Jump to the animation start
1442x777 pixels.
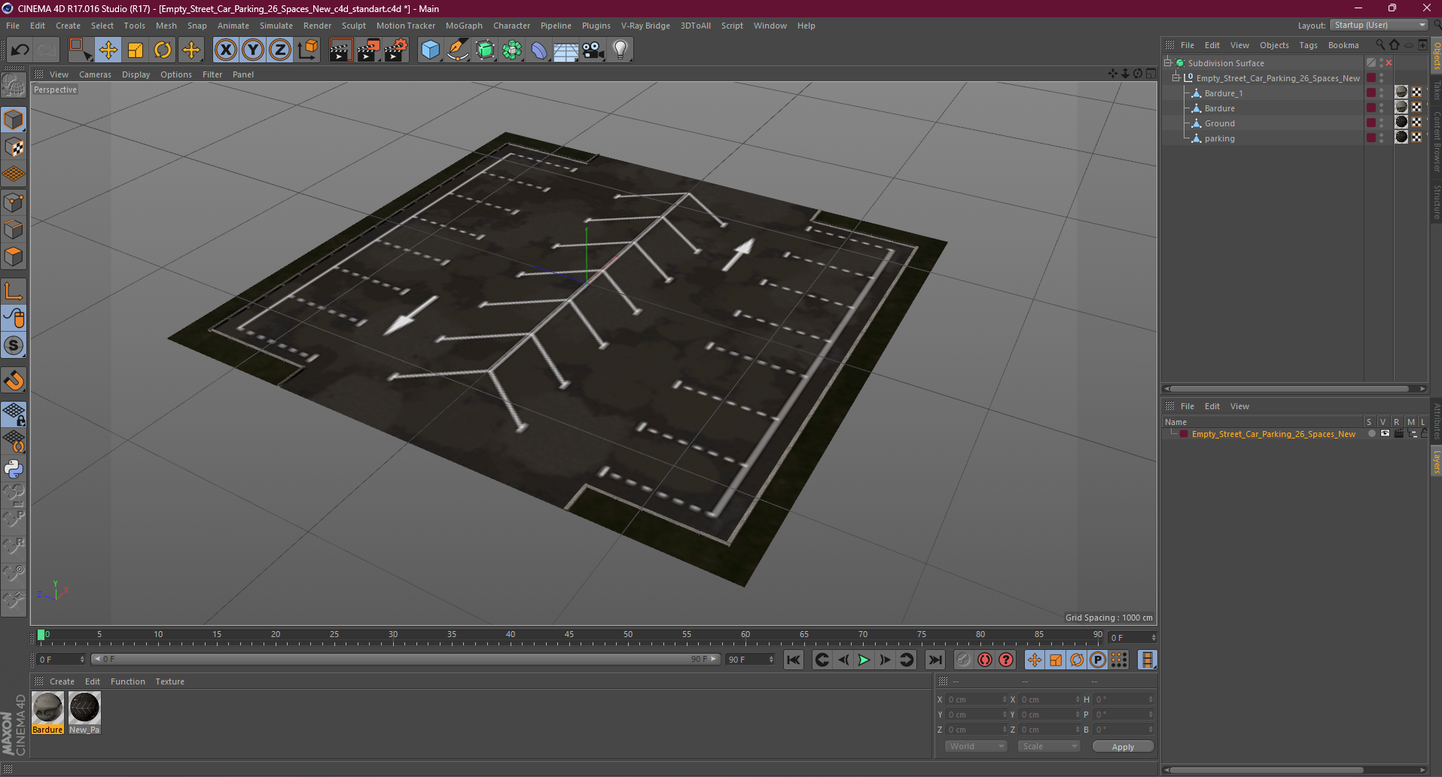(x=794, y=660)
